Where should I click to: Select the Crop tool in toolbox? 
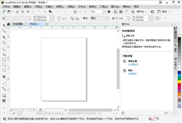click(4, 37)
